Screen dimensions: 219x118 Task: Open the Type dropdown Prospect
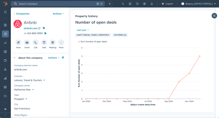(21, 99)
